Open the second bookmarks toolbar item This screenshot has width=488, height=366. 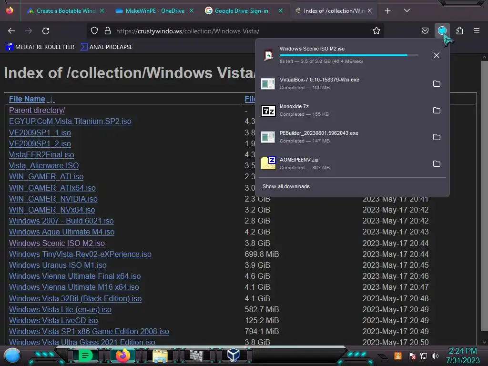pyautogui.click(x=106, y=47)
